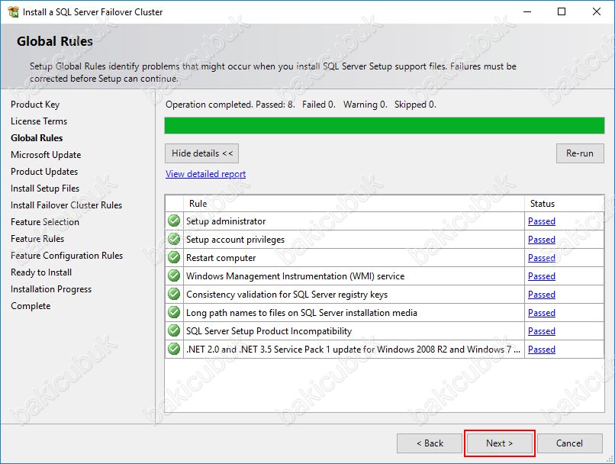Select Install Setup Files step

tap(45, 188)
